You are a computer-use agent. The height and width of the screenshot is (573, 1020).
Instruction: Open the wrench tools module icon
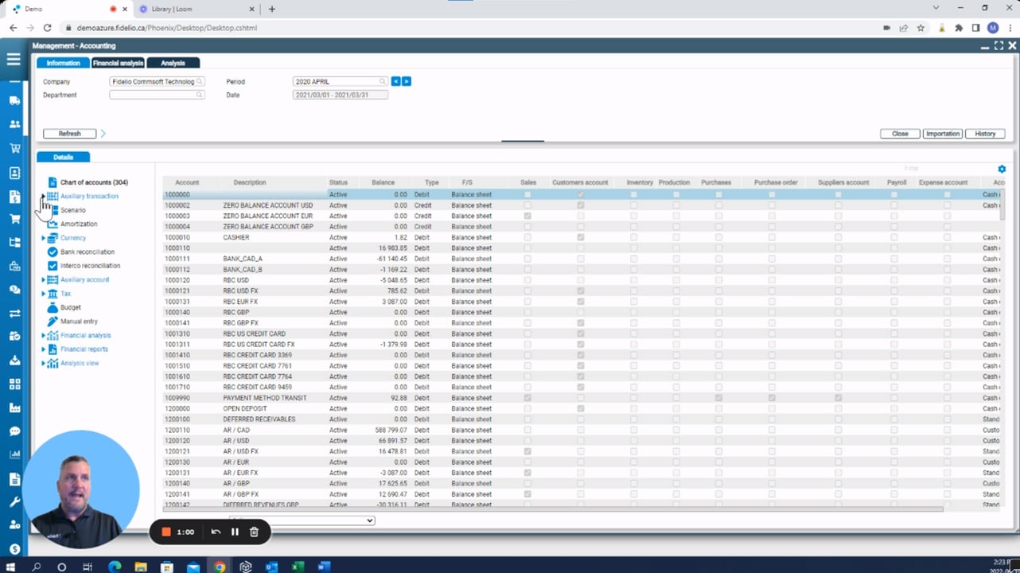point(14,502)
